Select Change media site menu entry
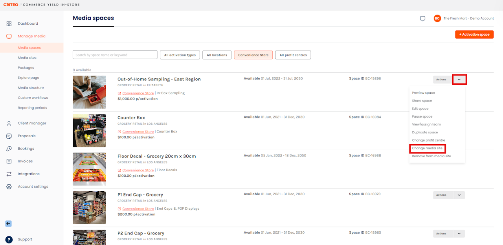Image resolution: width=503 pixels, height=245 pixels. (427, 148)
